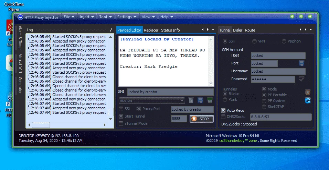The image size is (329, 170).
Task: Uncheck the Auto Reco checkbox
Action: click(223, 110)
